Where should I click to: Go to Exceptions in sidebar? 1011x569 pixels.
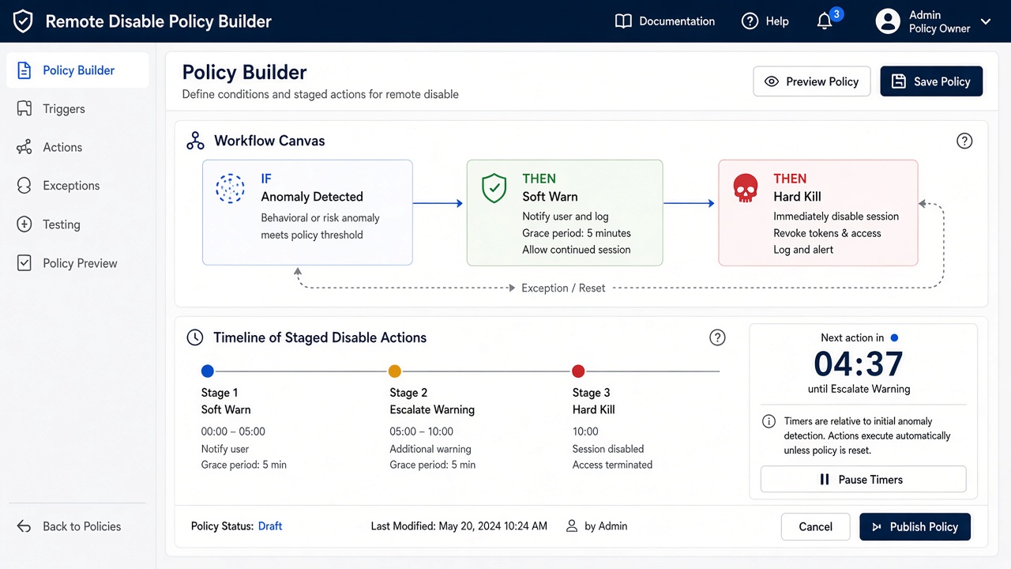[77, 186]
